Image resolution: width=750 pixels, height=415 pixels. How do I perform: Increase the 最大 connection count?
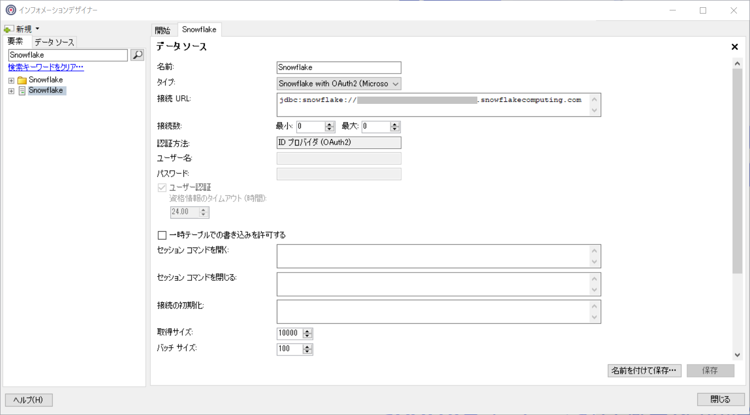(x=395, y=124)
